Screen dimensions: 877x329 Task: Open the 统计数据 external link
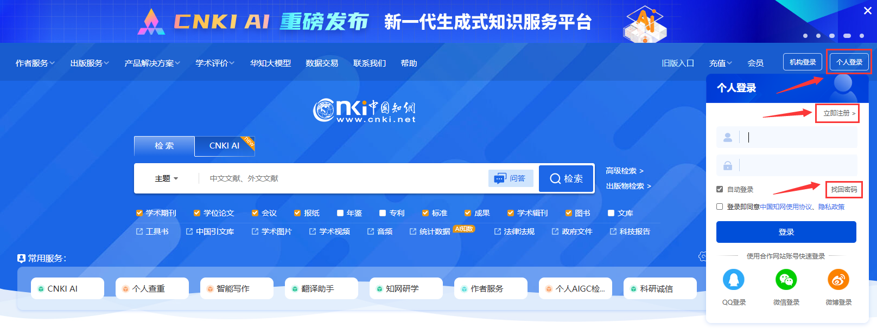point(430,231)
